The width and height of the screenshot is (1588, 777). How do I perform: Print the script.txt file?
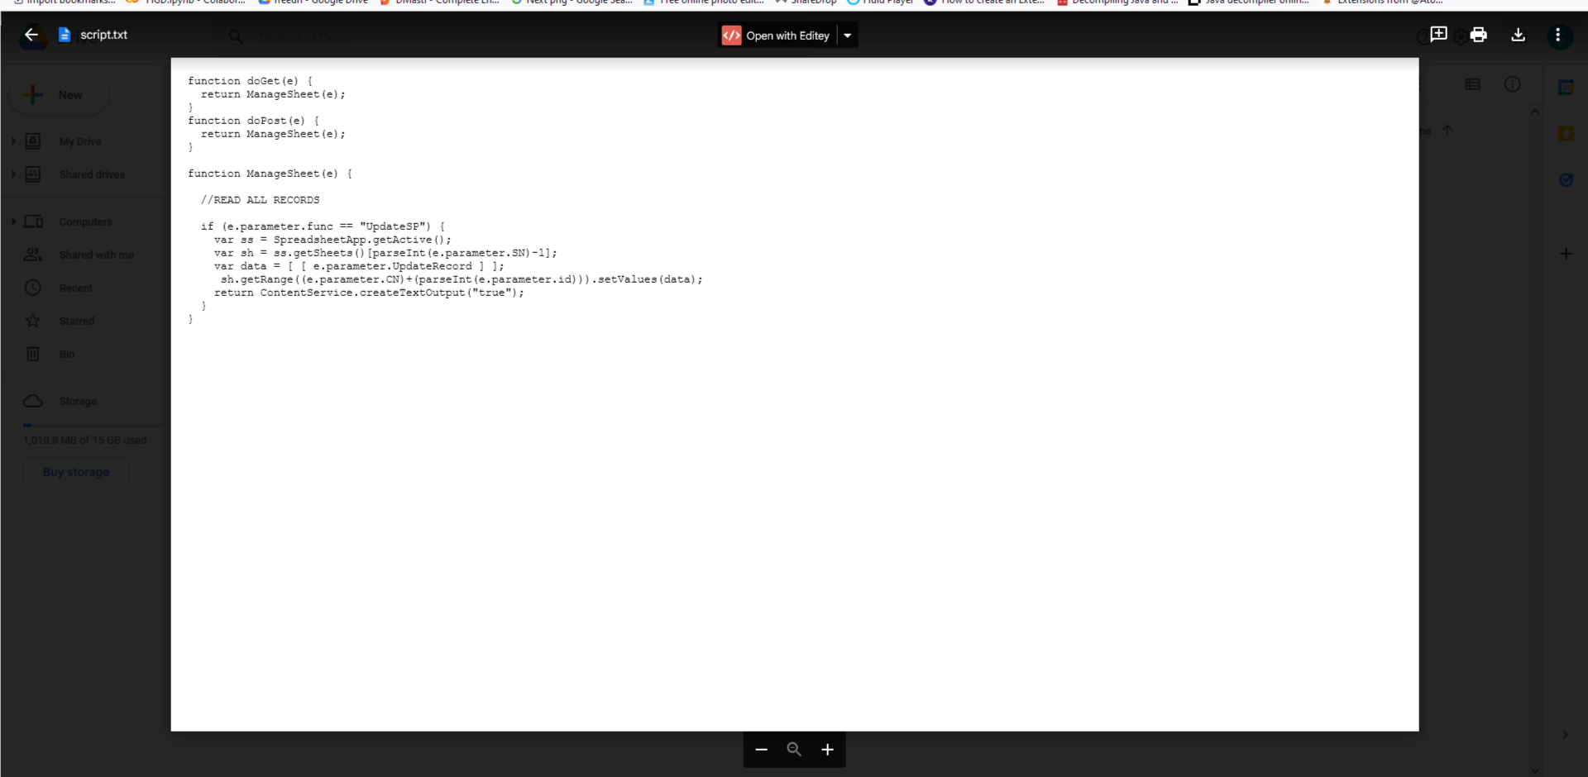pos(1479,35)
